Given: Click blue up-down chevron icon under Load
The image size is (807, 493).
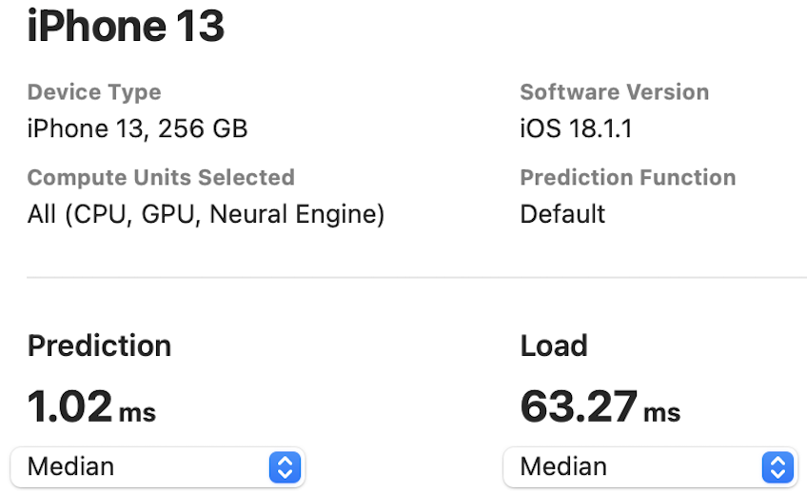Looking at the screenshot, I should tap(777, 467).
